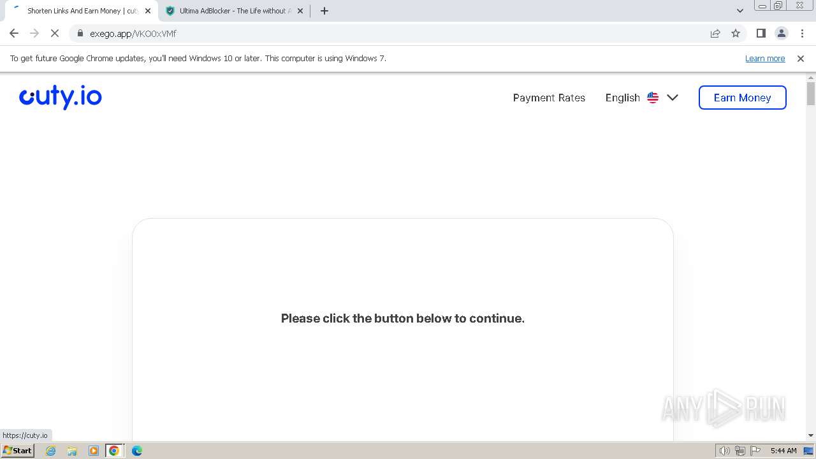Image resolution: width=816 pixels, height=459 pixels.
Task: Open Chrome three-dot menu
Action: [802, 33]
